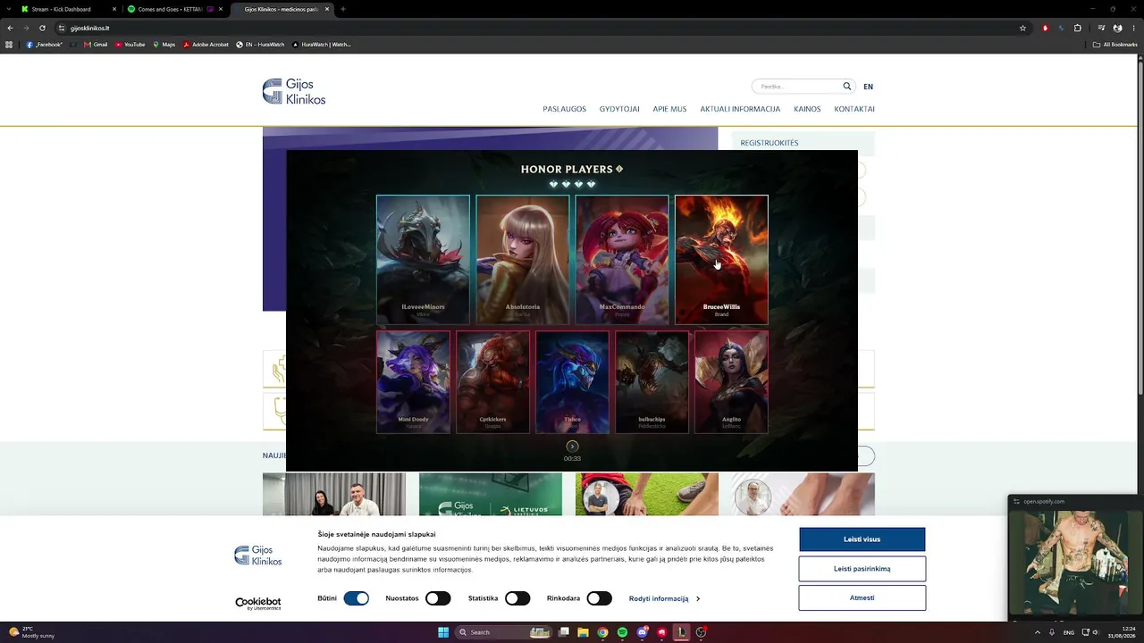Viewport: 1144px width, 643px height.
Task: Open the browser extensions menu
Action: (x=1077, y=28)
